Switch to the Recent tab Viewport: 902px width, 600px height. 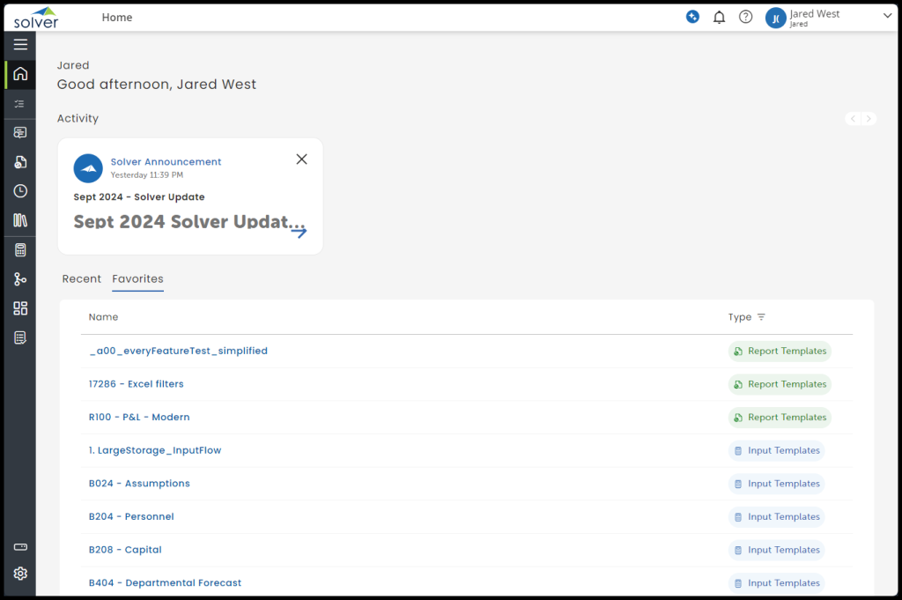[82, 279]
